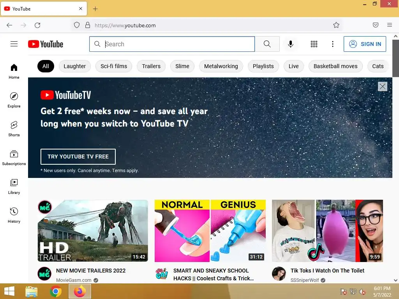This screenshot has width=399, height=299.
Task: Open SMART AND SNEAKY SCHOOL HACKS title
Action: (213, 274)
